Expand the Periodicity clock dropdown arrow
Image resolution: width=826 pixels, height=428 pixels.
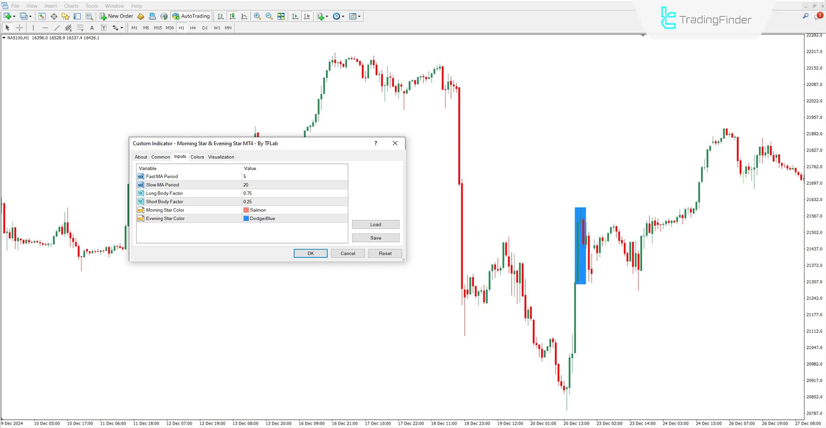(343, 16)
